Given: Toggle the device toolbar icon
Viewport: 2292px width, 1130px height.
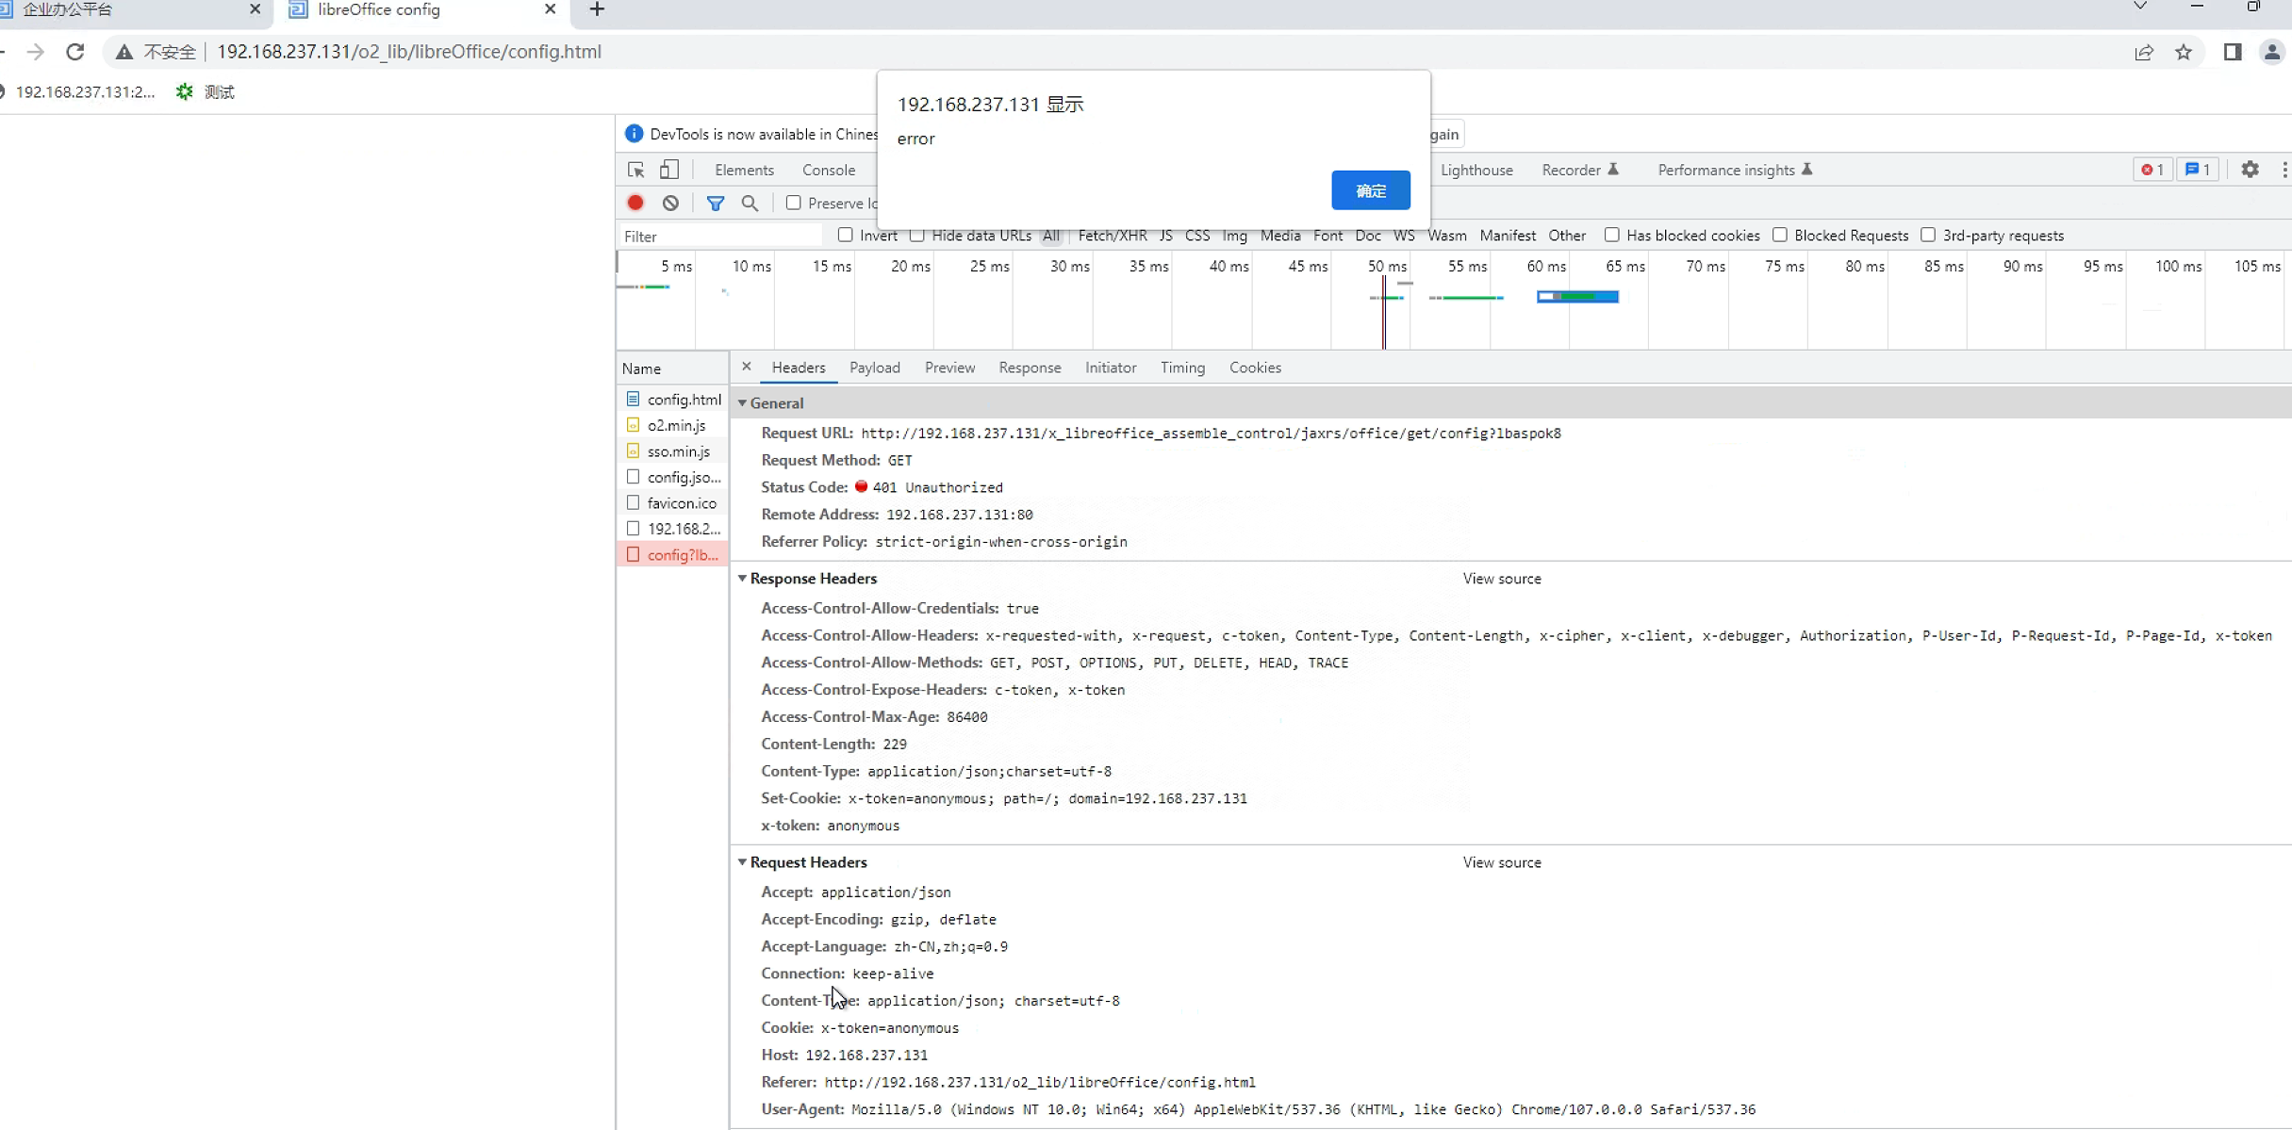Looking at the screenshot, I should tap(669, 170).
